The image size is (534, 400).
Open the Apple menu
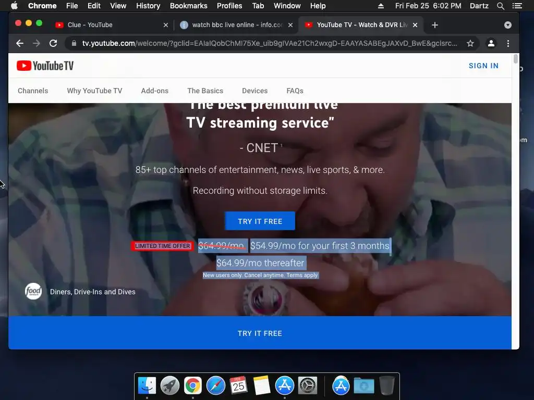[x=14, y=5]
